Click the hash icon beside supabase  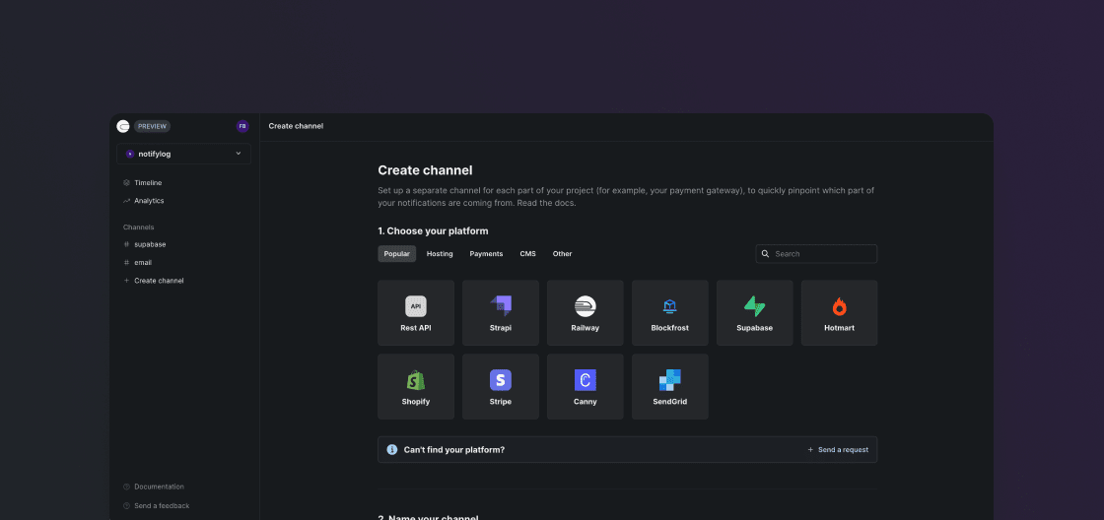pos(127,244)
